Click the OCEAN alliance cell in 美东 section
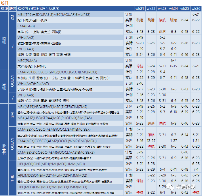Screen dimensions: 202x196 (12, 81)
